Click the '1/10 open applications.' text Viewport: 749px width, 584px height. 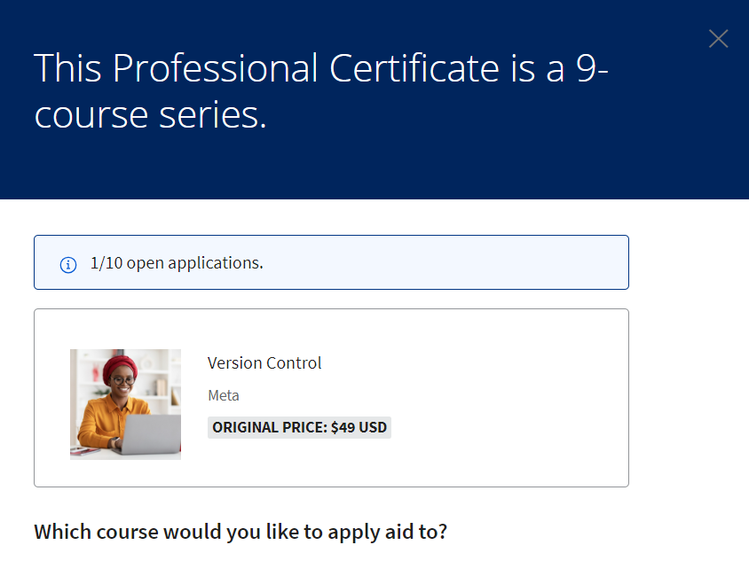[177, 263]
